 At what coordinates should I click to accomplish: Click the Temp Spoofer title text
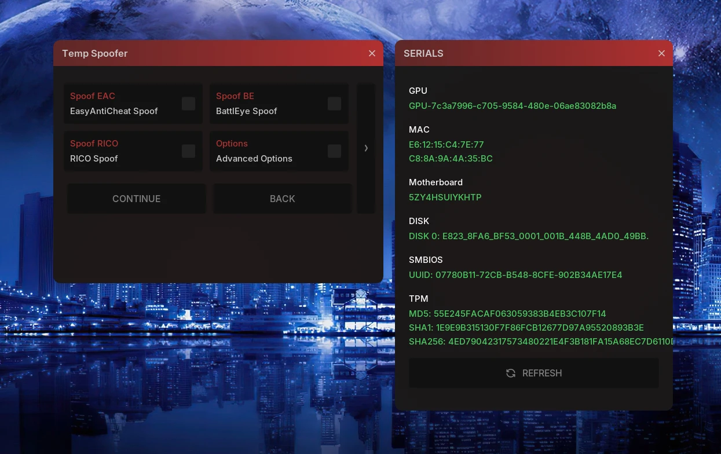[x=95, y=53]
